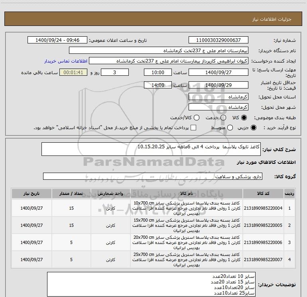Screen dimensions: 307x297
Task: Click product code 2131890985220006
Action: click(x=263, y=242)
